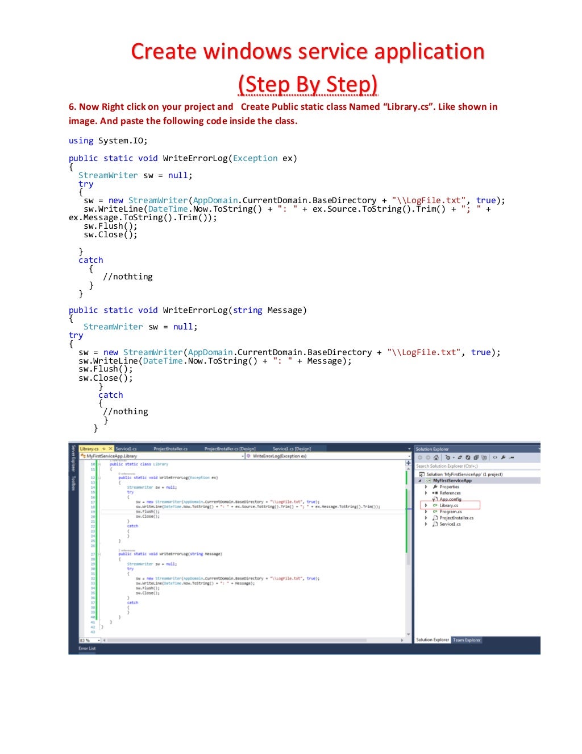Click the Home icon in Solution Explorer toolbar
The width and height of the screenshot is (582, 754).
(x=436, y=458)
